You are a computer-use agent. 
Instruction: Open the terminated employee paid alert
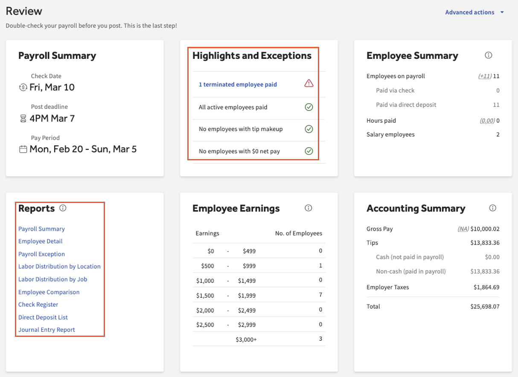click(238, 84)
